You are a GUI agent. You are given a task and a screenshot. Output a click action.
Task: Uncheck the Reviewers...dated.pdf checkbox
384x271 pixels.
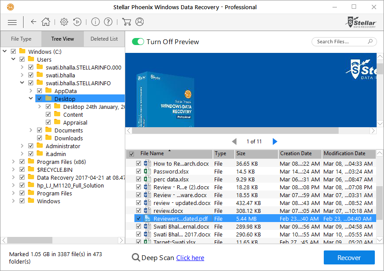coord(139,219)
